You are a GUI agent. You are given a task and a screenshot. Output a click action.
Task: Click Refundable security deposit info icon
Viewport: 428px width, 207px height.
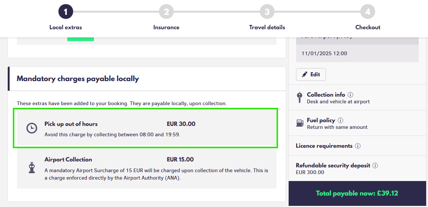tap(375, 166)
